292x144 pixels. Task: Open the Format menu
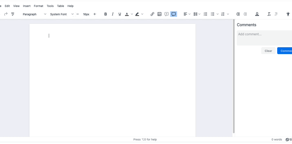click(39, 6)
